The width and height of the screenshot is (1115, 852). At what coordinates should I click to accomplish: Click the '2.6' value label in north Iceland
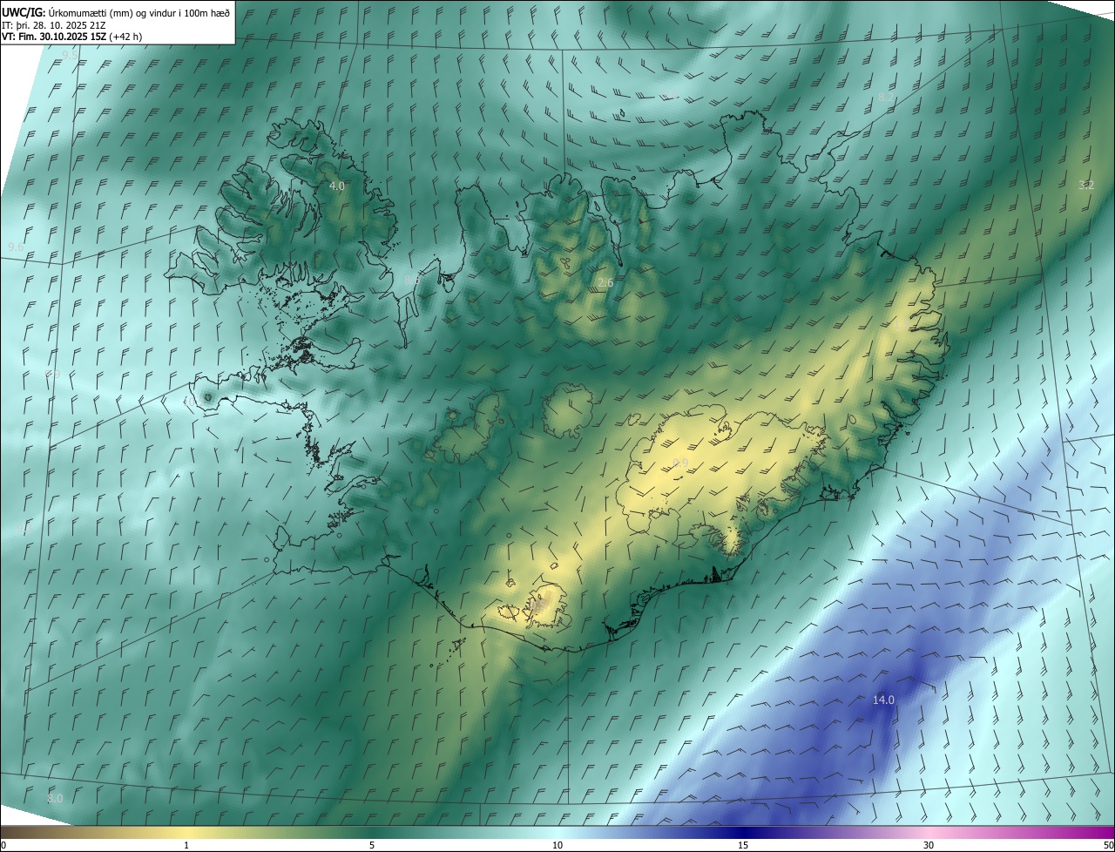point(605,283)
